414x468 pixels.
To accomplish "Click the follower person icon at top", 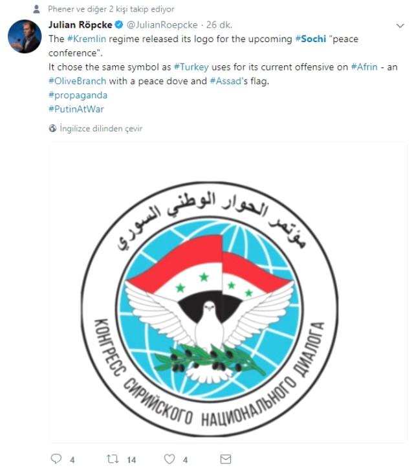I will point(36,9).
